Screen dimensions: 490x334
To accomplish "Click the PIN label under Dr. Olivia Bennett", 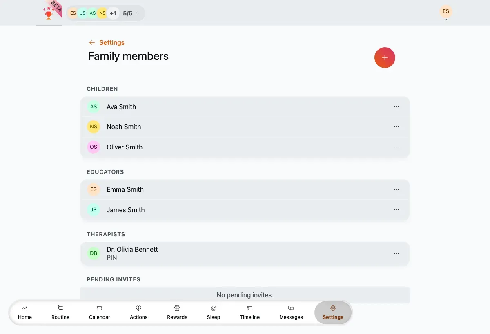I will (x=111, y=257).
